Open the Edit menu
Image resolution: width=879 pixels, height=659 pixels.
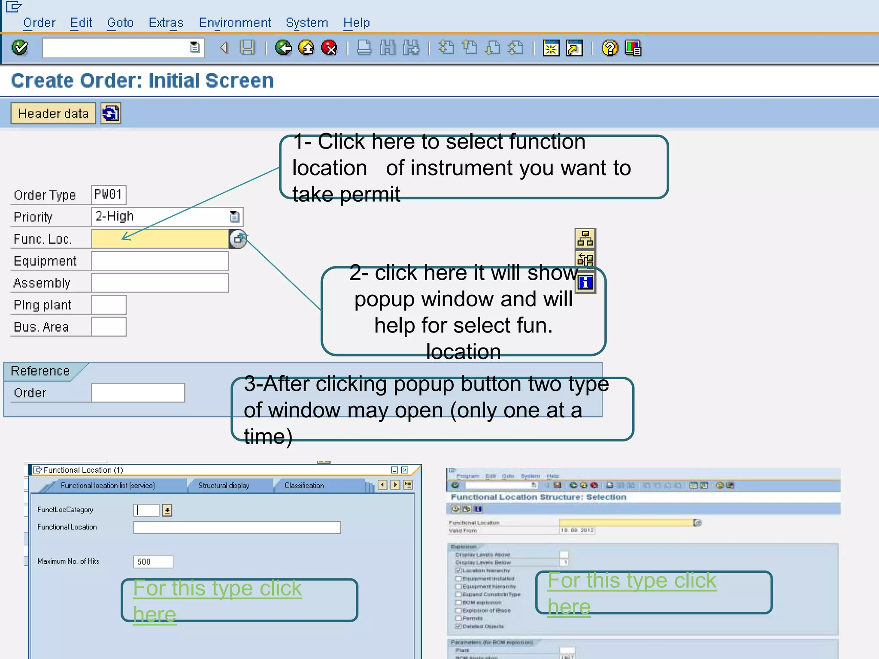tap(81, 22)
